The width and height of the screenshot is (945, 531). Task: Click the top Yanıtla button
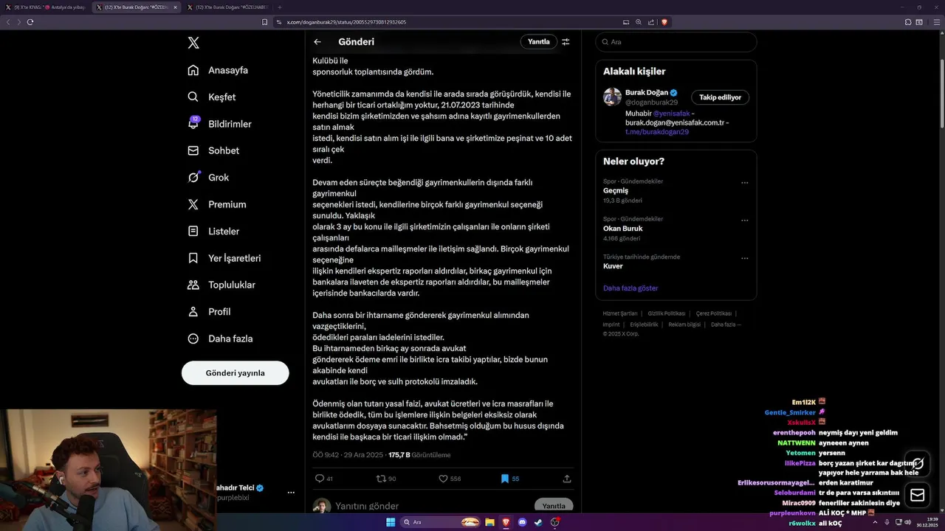pos(538,42)
